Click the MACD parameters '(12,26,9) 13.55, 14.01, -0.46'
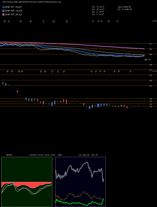This screenshot has height=207, width=157. click(41, 155)
